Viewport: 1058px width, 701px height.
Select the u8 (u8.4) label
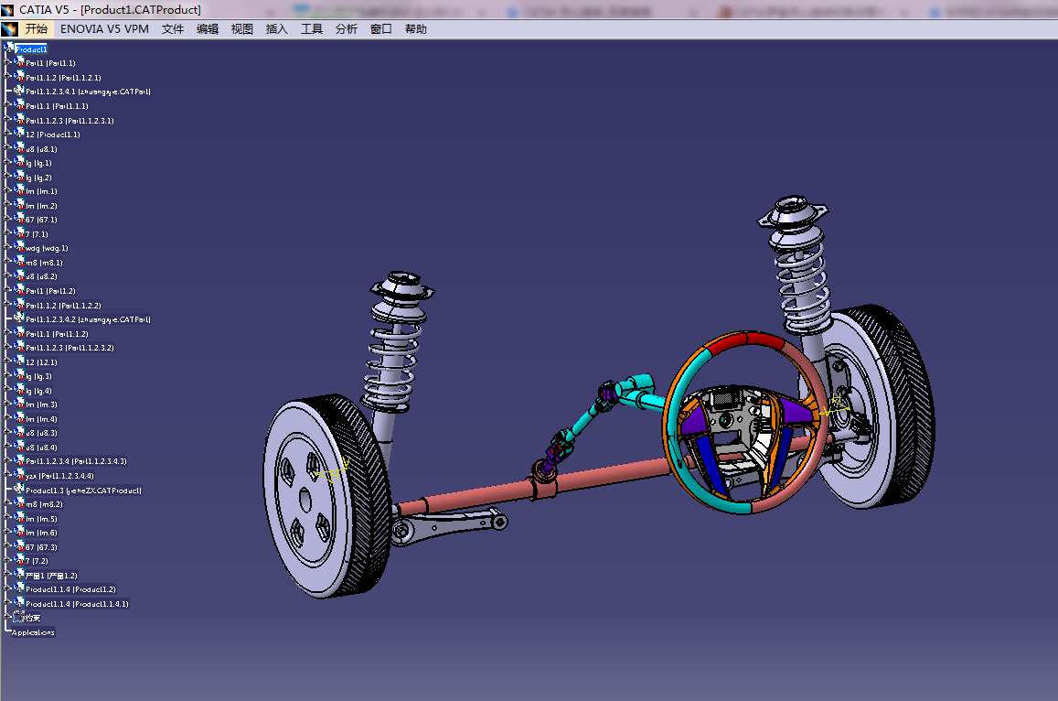click(41, 448)
